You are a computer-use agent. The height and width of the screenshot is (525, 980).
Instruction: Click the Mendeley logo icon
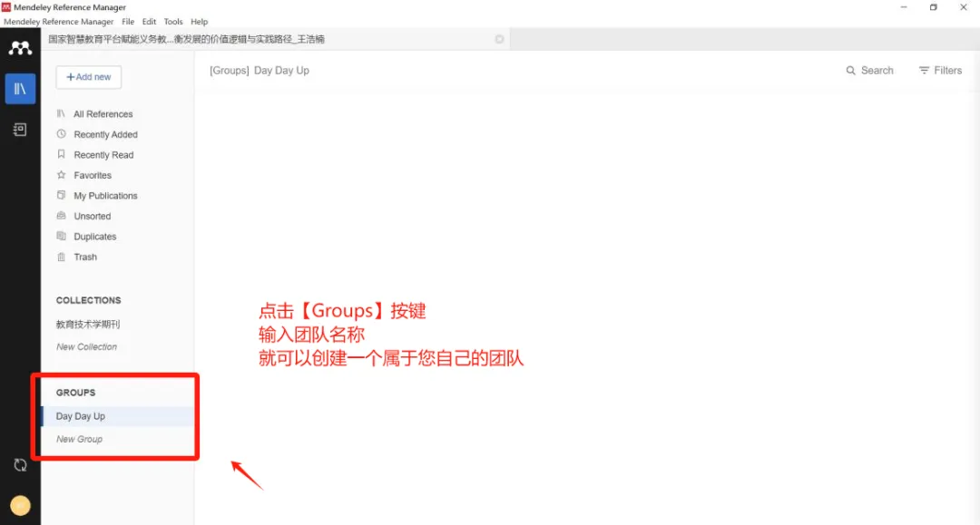tap(20, 48)
